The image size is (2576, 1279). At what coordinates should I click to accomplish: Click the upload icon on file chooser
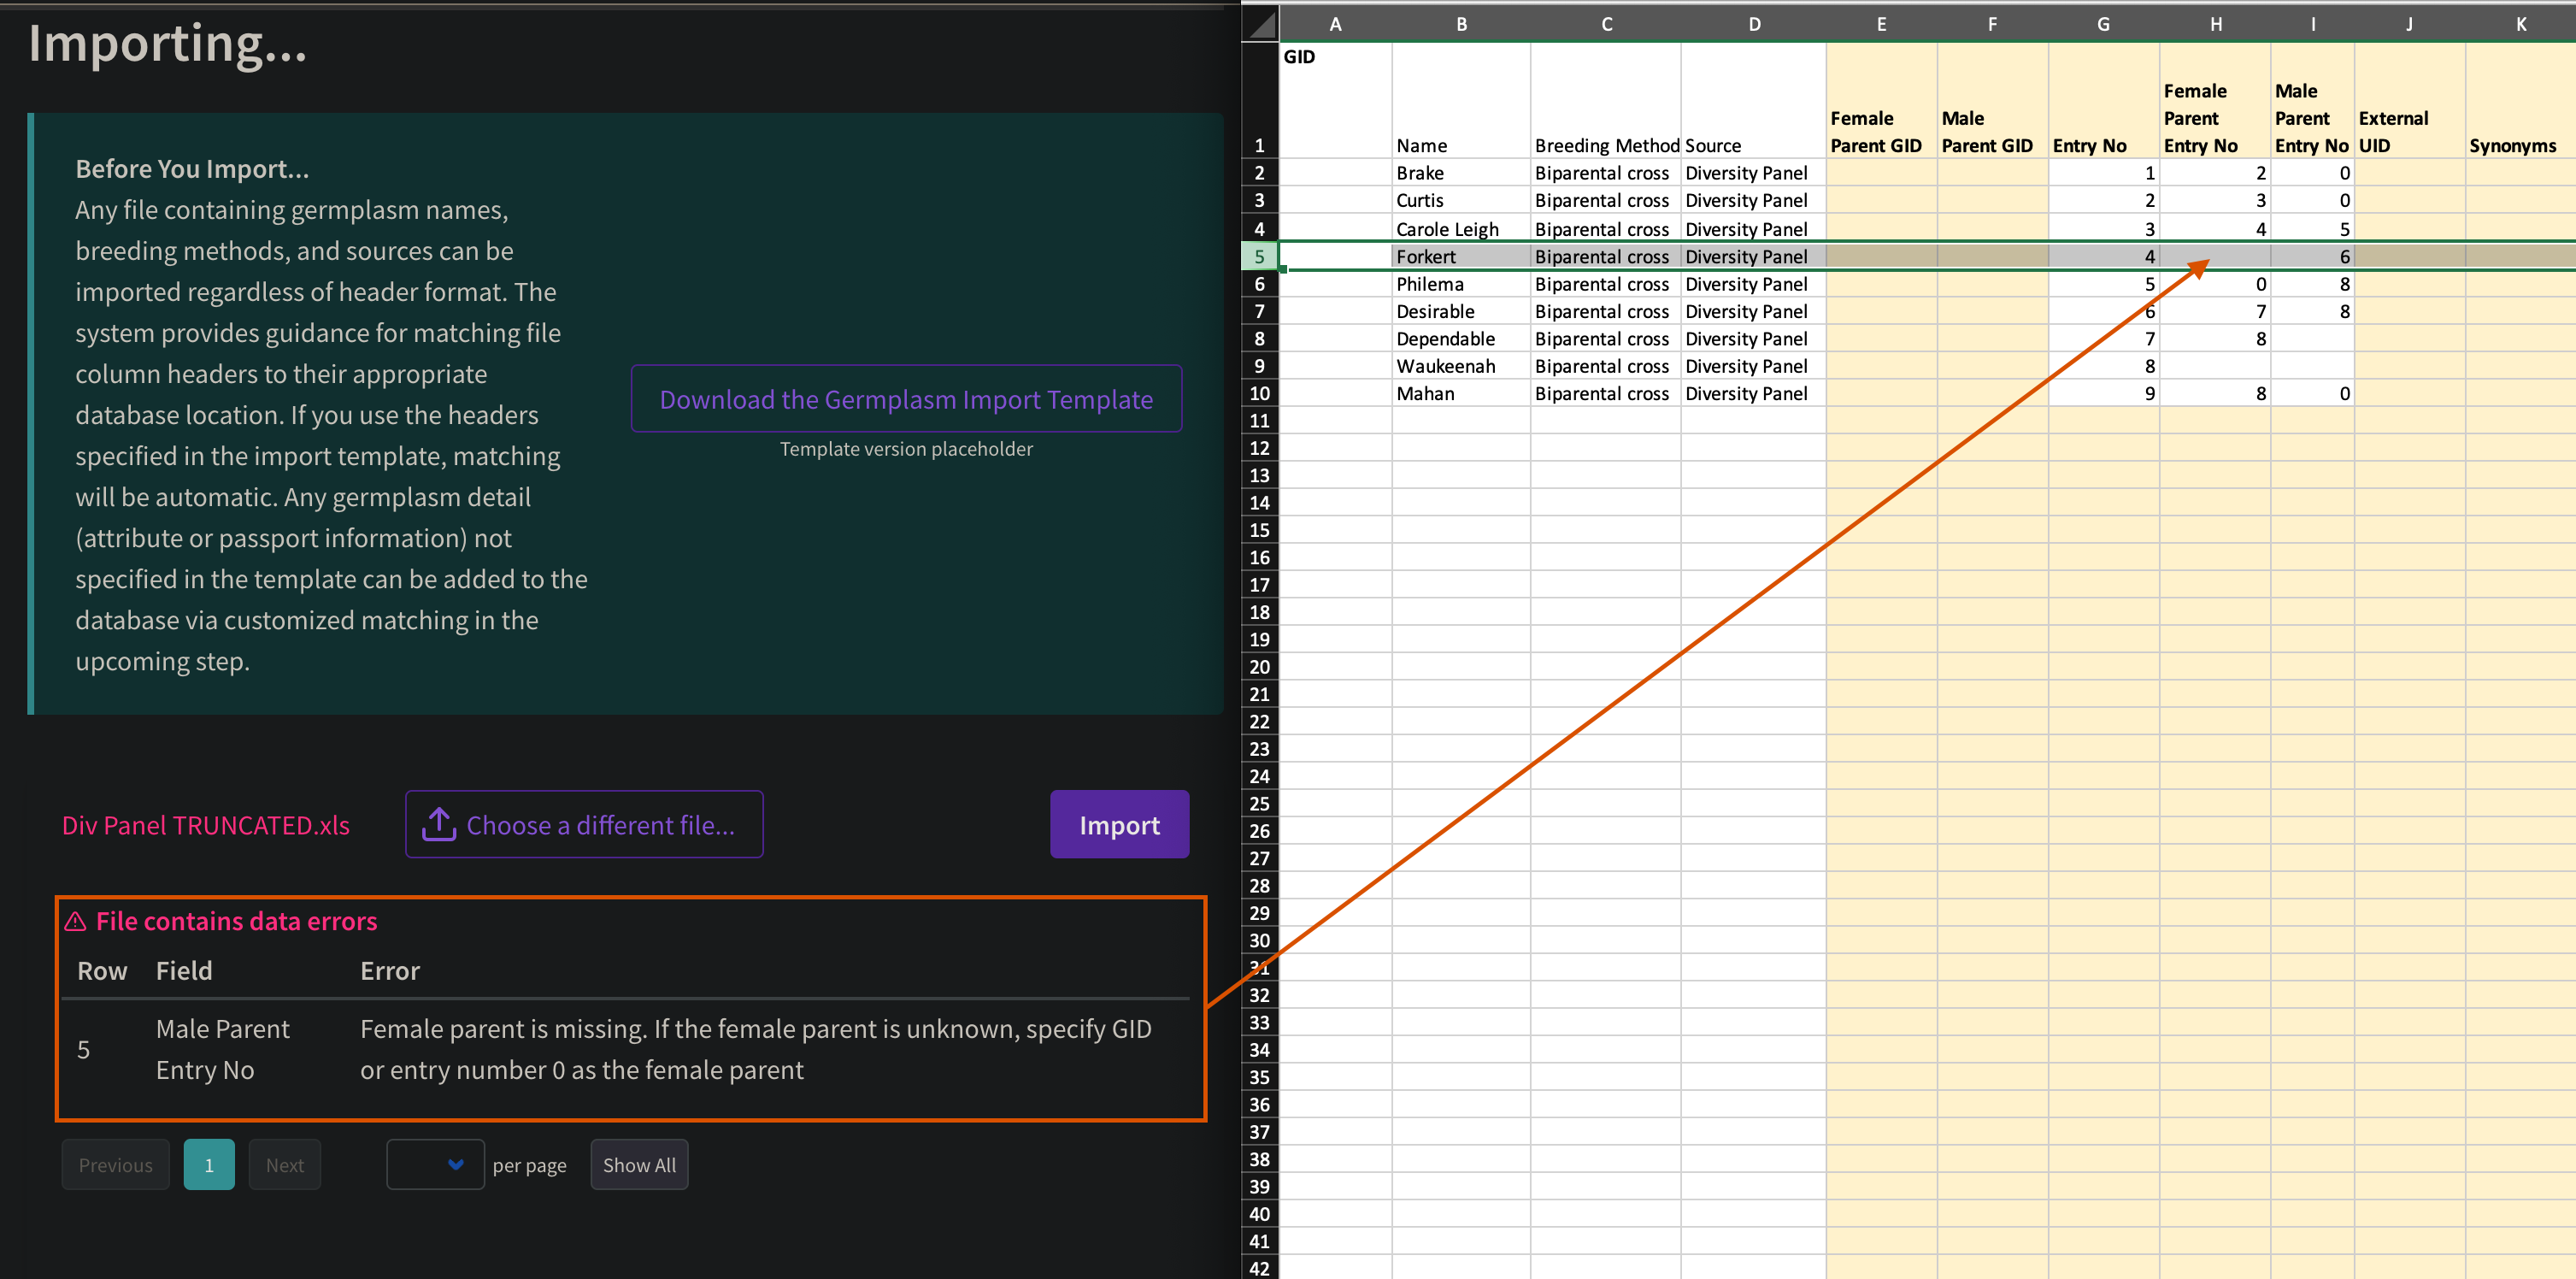[x=438, y=824]
